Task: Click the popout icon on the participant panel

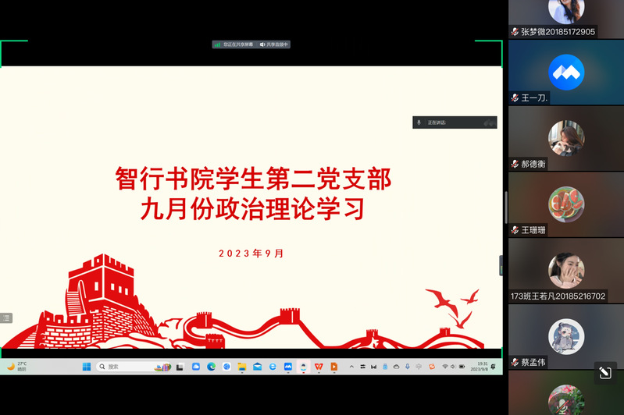Action: click(604, 374)
